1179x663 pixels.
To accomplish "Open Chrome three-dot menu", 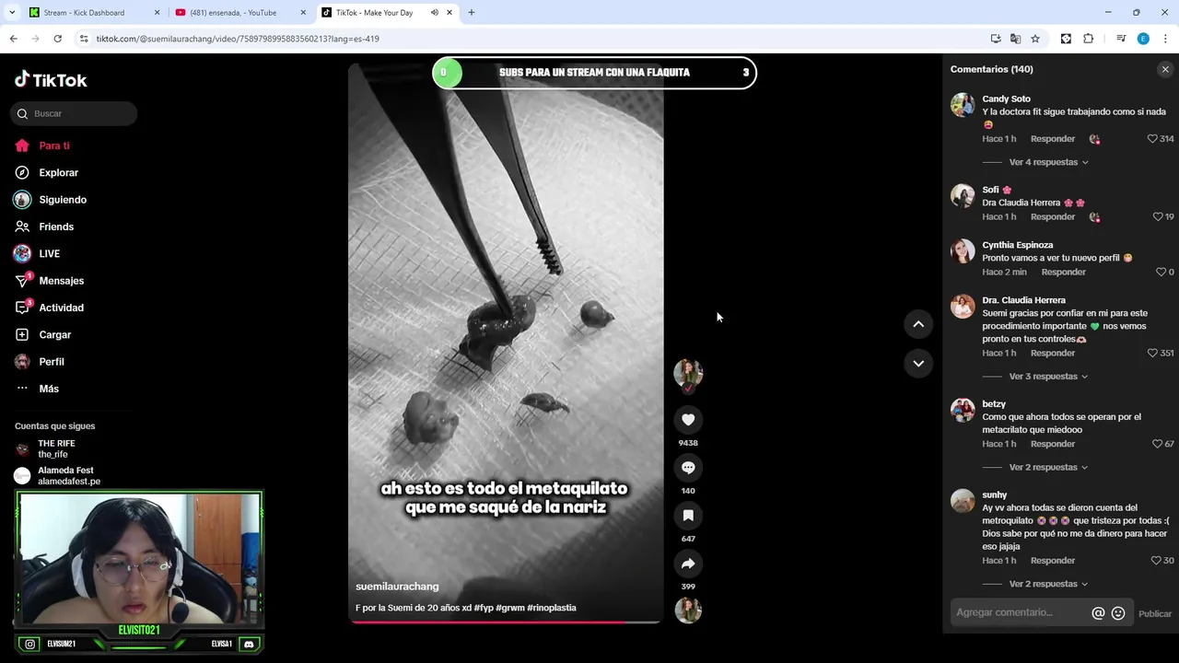I will 1165,39.
